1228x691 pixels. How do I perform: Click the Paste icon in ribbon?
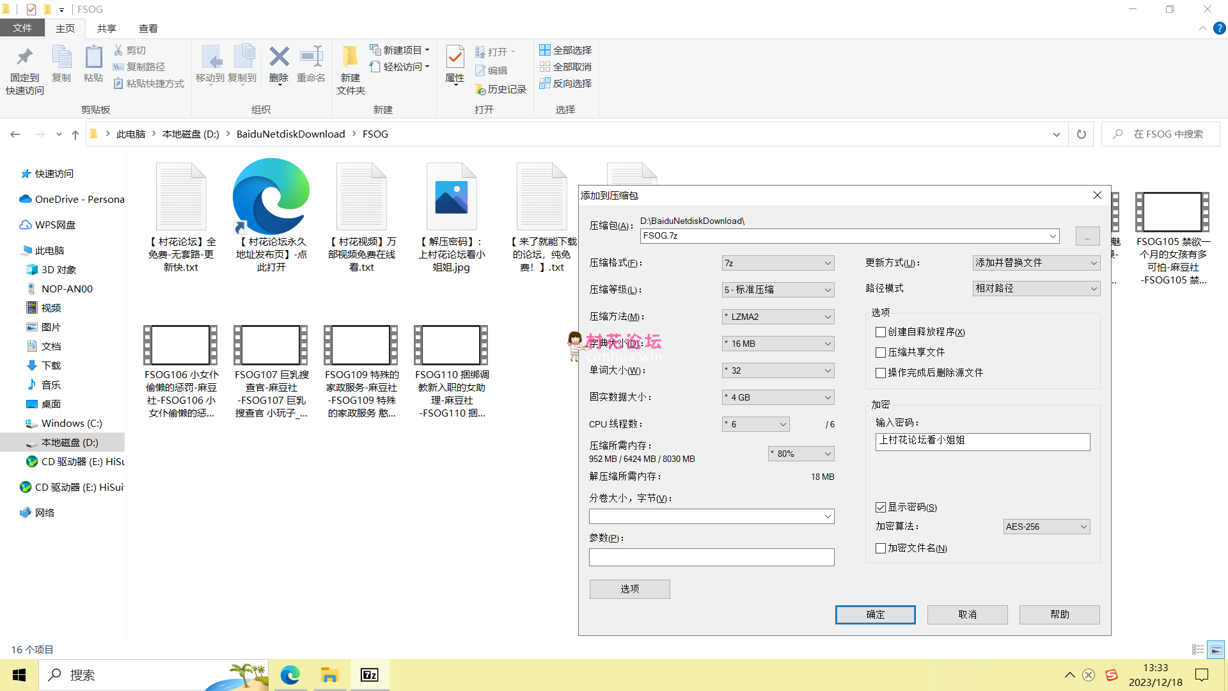point(93,58)
